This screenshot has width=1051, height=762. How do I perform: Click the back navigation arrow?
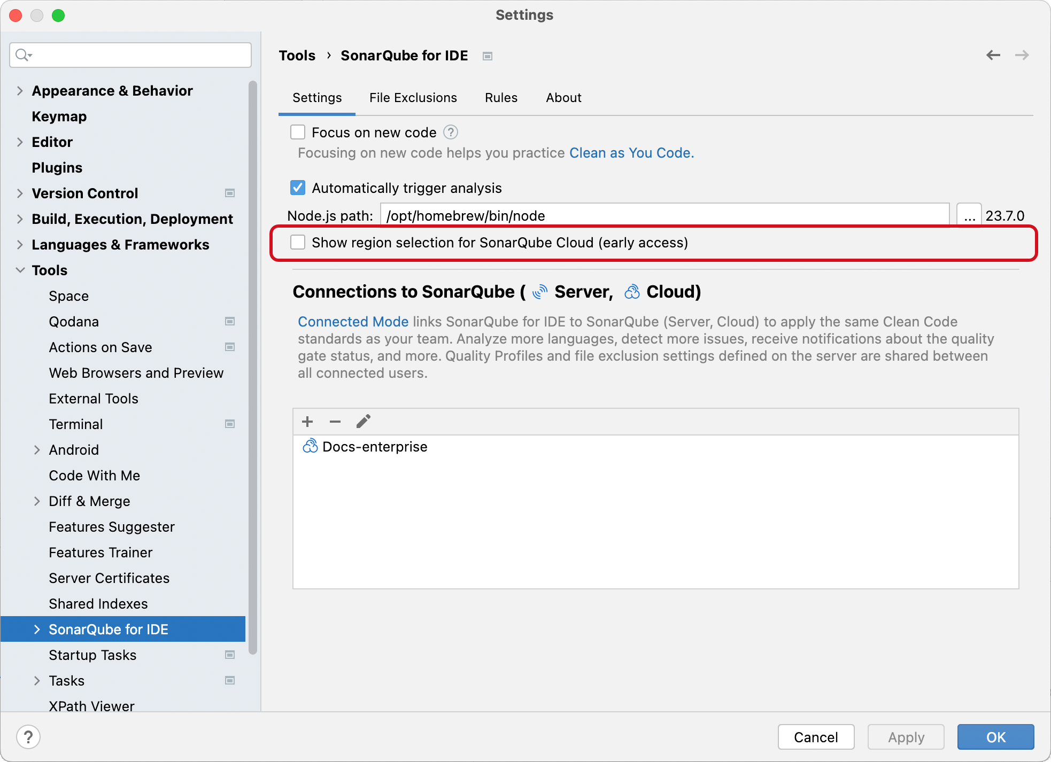point(993,55)
